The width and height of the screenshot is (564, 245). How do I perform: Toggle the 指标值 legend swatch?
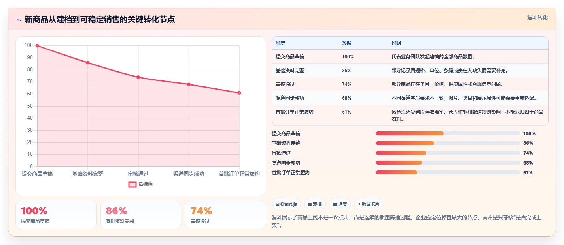tap(132, 184)
